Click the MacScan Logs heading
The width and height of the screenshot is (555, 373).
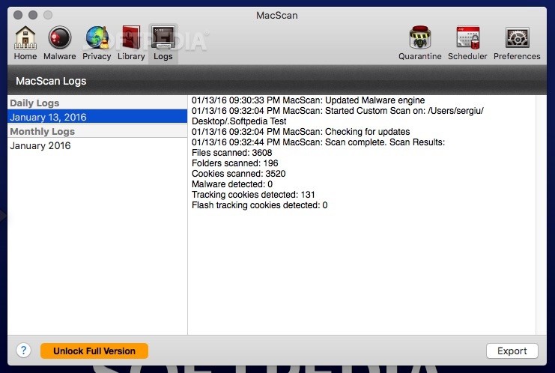(51, 81)
